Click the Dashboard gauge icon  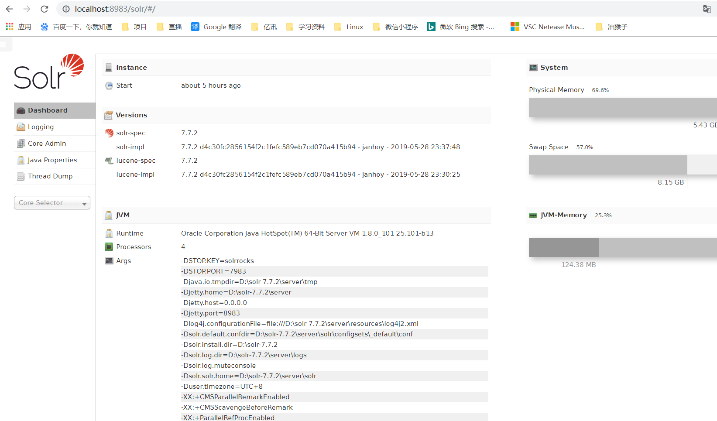point(21,111)
